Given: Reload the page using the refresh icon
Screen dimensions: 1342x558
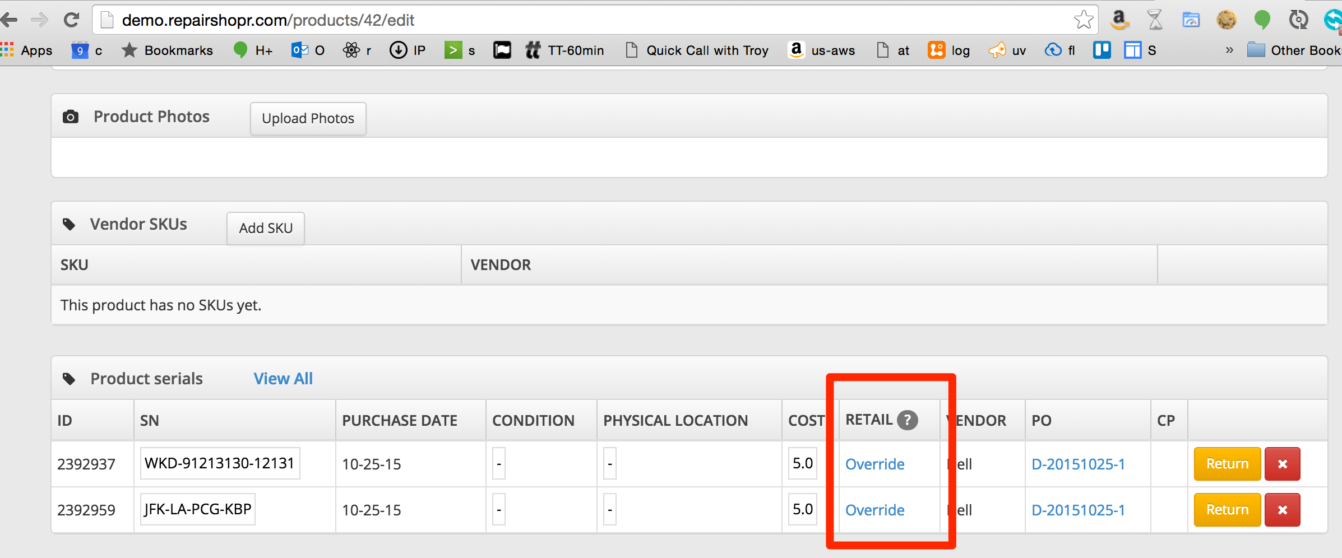Looking at the screenshot, I should [x=71, y=20].
